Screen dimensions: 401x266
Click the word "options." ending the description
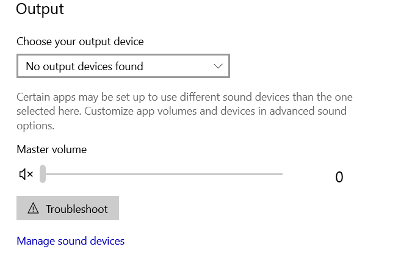[35, 126]
